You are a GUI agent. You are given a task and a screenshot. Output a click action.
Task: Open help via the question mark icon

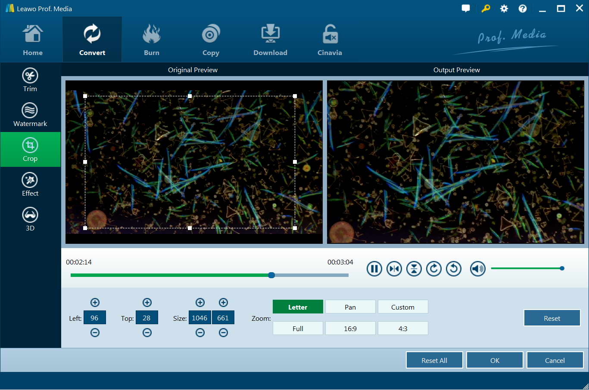click(523, 9)
